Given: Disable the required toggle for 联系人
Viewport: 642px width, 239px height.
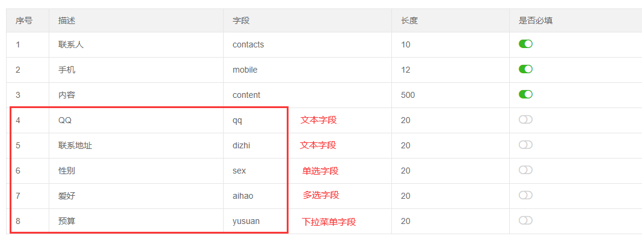Looking at the screenshot, I should (525, 44).
